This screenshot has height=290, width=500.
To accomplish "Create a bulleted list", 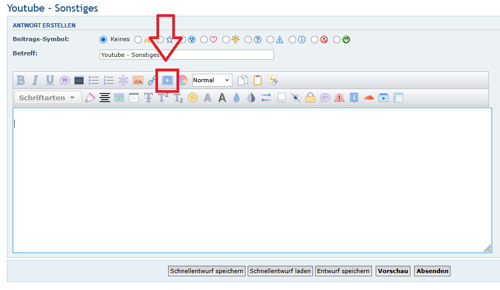I will pos(94,80).
